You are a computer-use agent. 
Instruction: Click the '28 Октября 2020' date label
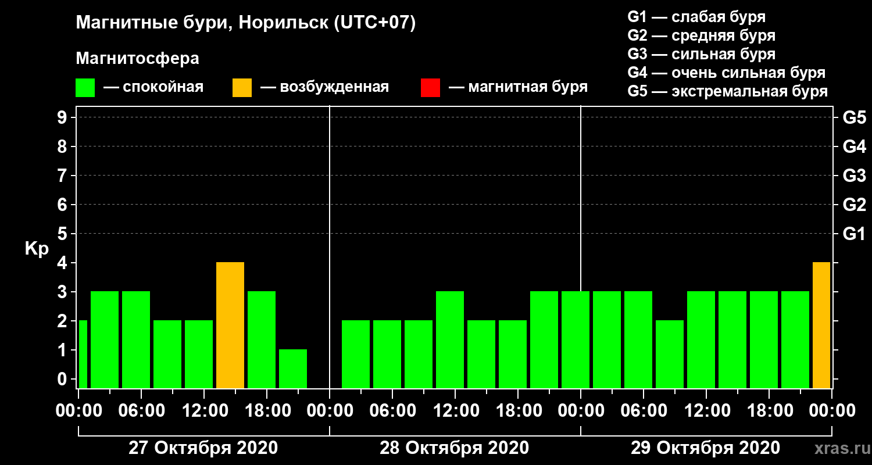pyautogui.click(x=455, y=448)
